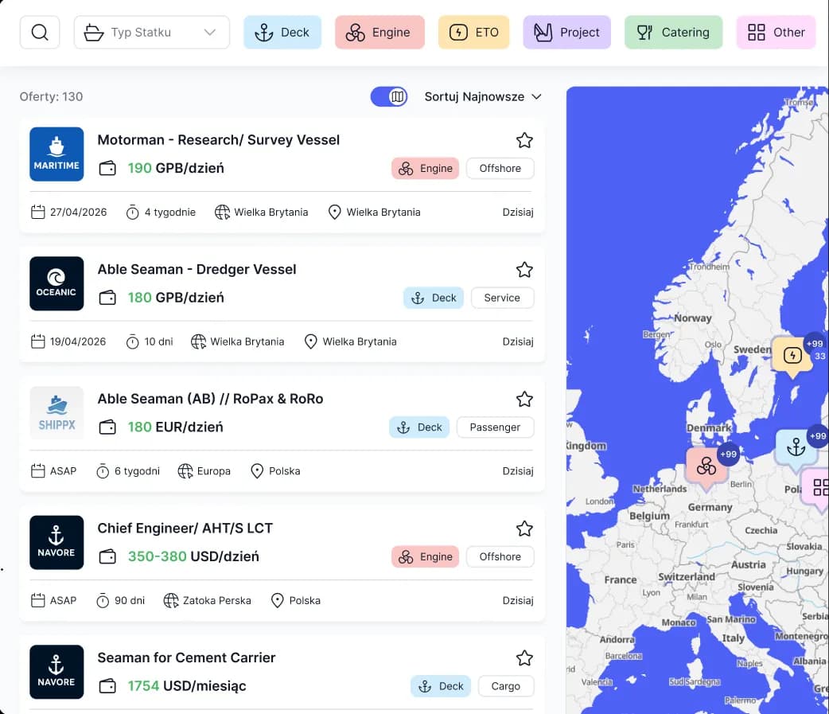This screenshot has height=714, width=829.
Task: Click Offshore tag on Motorman offer
Action: pyautogui.click(x=500, y=169)
